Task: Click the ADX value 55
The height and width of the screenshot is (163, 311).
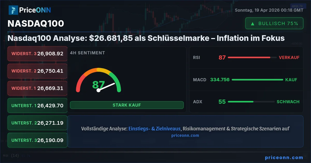Action: 222,102
